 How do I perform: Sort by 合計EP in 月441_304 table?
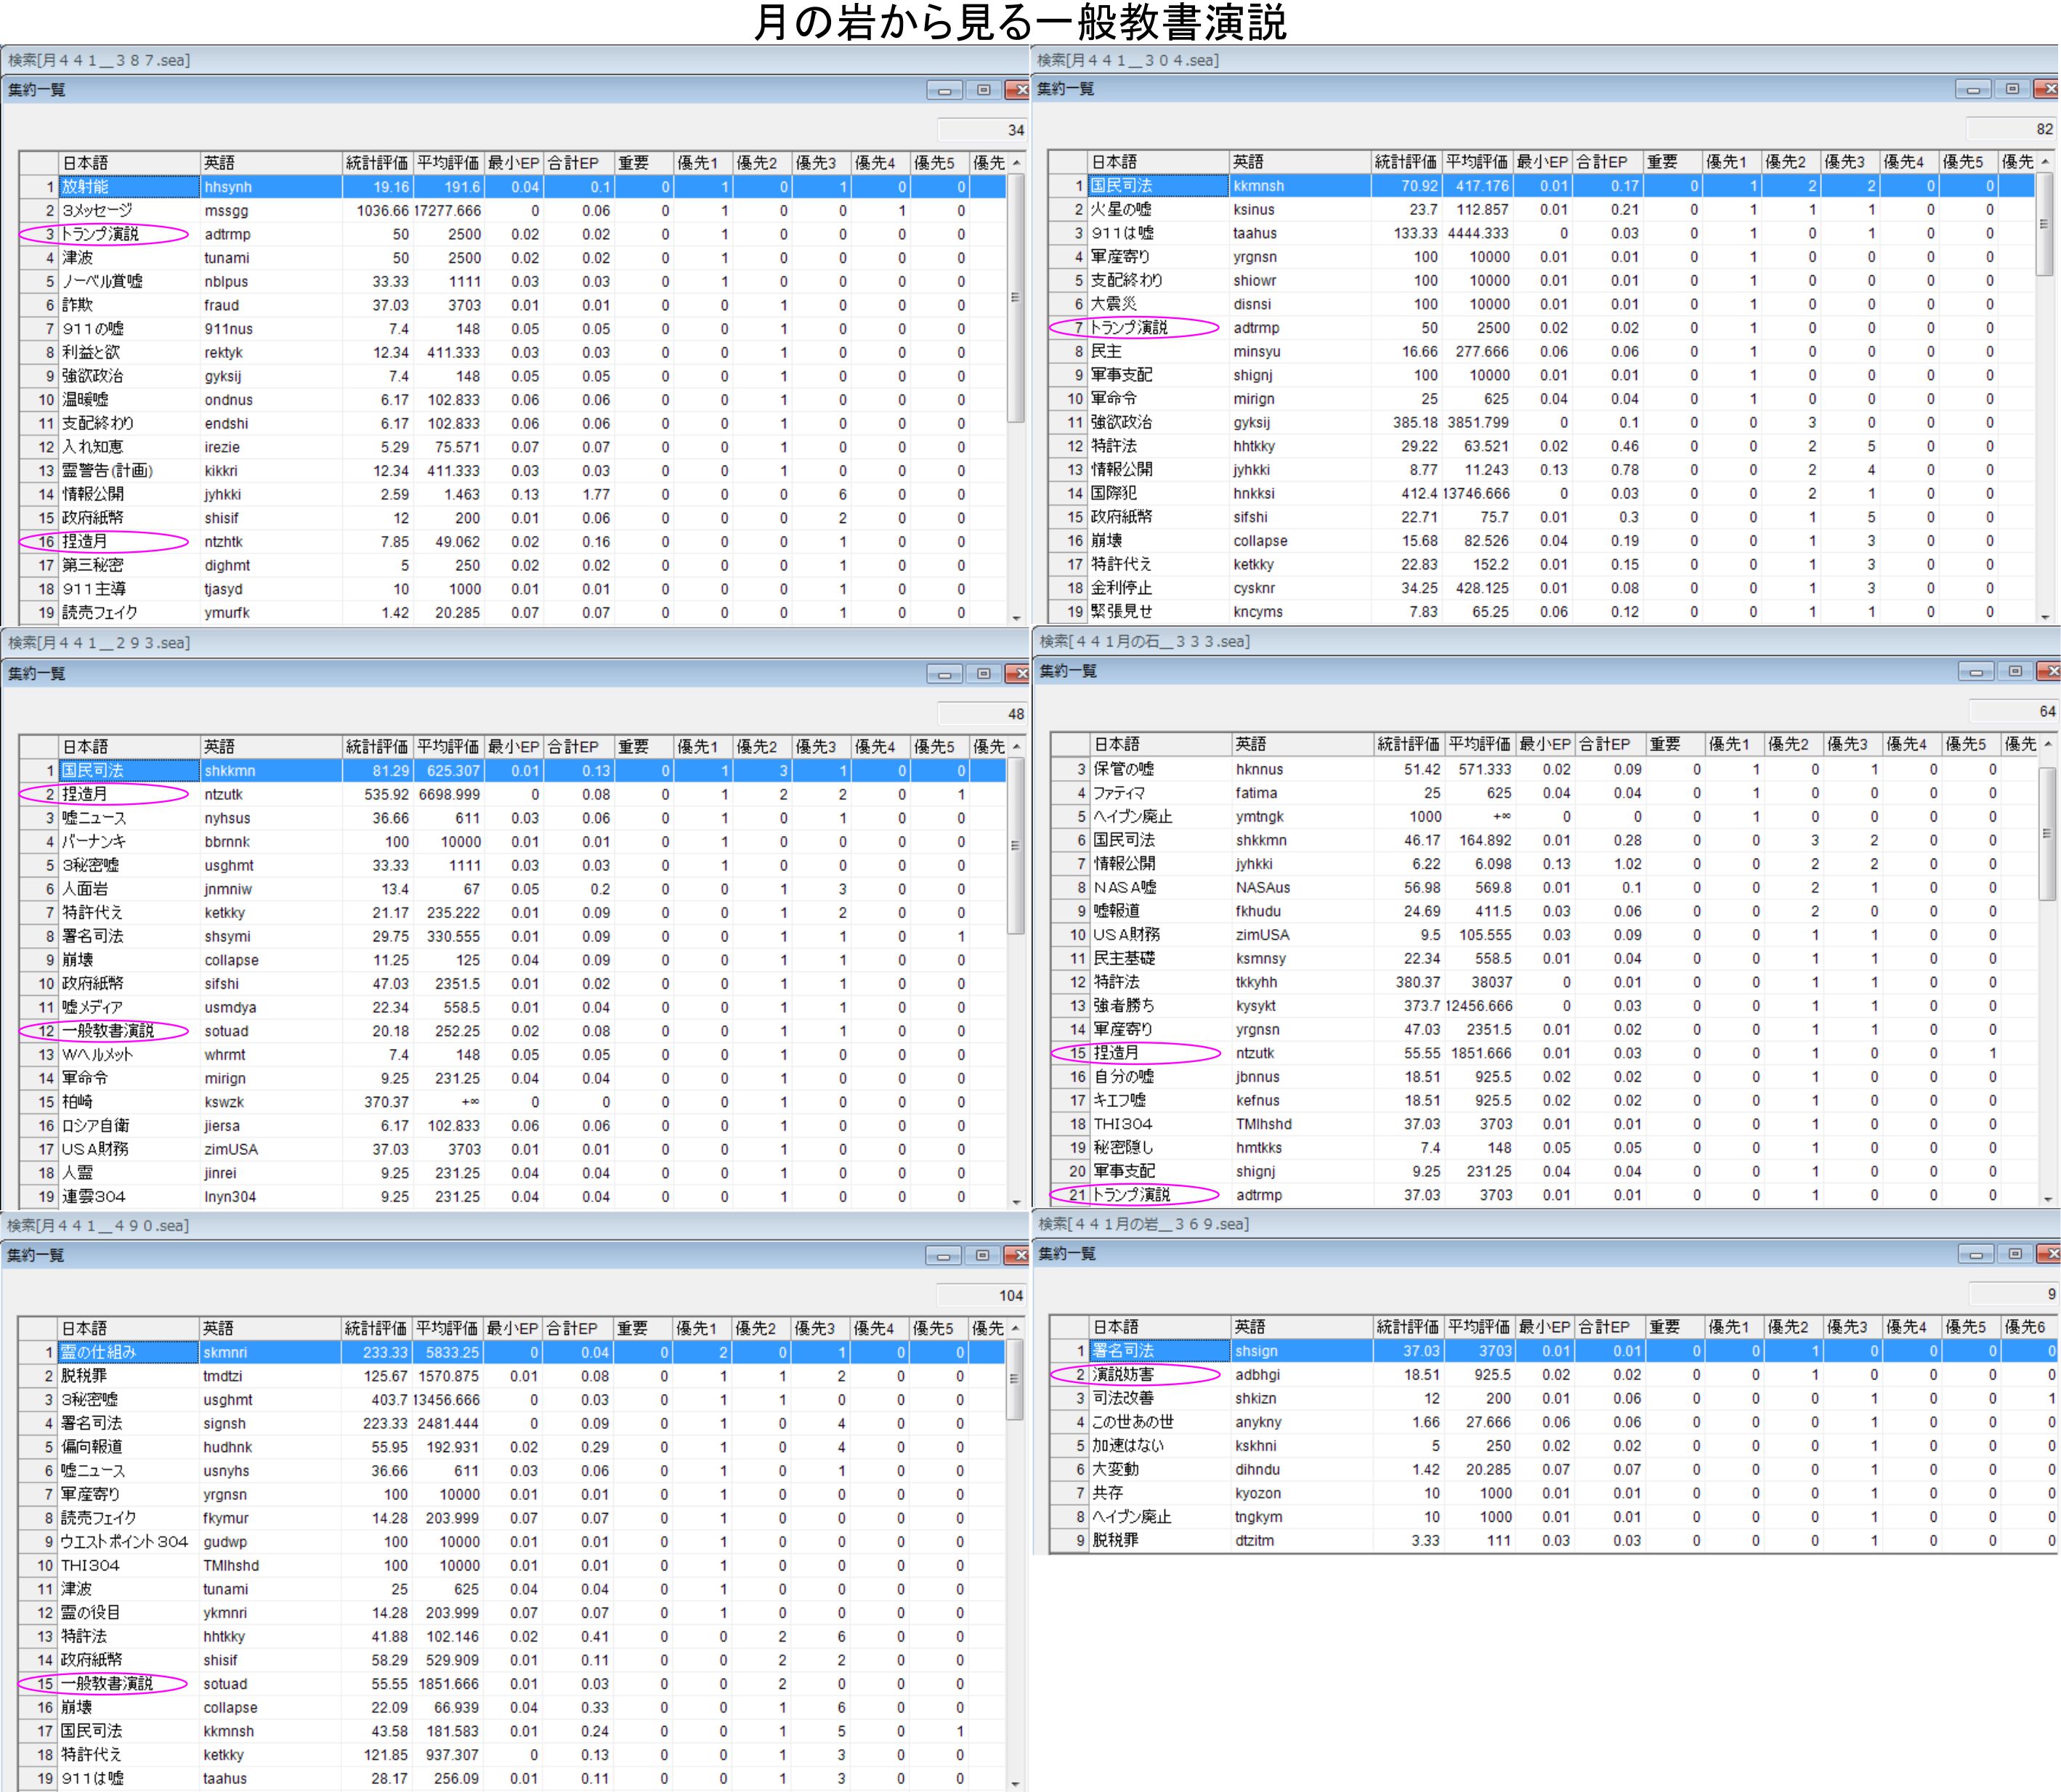click(1602, 162)
